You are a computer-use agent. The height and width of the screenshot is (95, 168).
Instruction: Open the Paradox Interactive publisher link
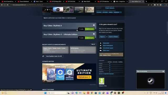[110, 8]
